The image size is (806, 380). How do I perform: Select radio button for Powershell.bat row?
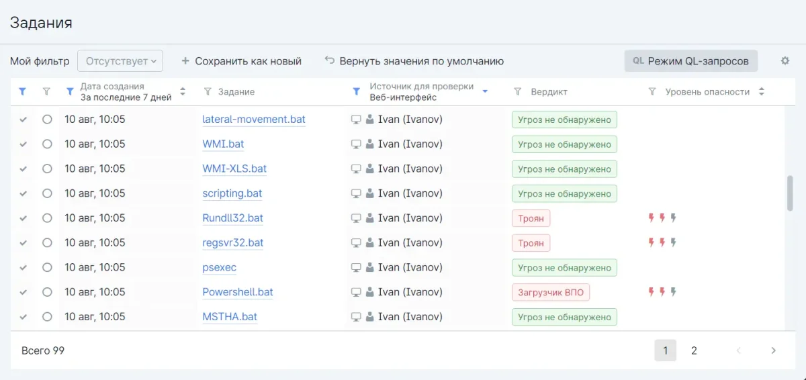(x=47, y=292)
